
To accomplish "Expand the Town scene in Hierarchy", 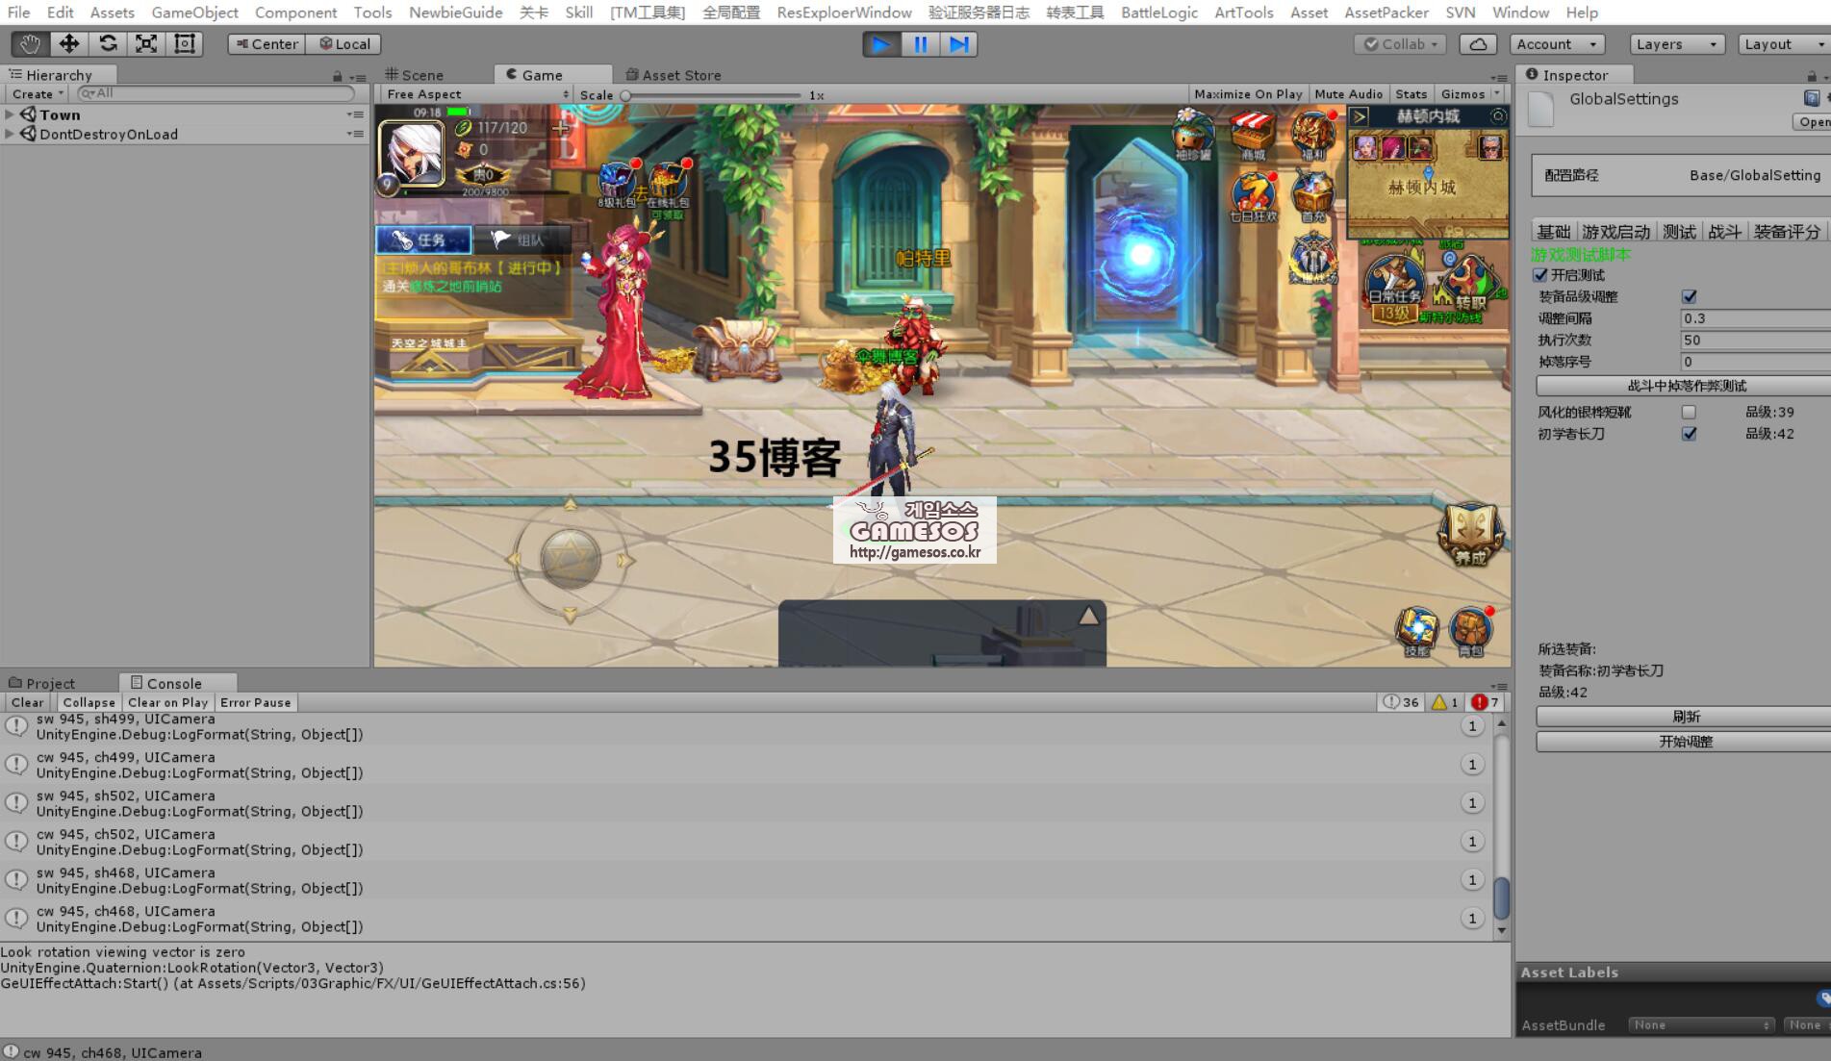I will pyautogui.click(x=10, y=114).
